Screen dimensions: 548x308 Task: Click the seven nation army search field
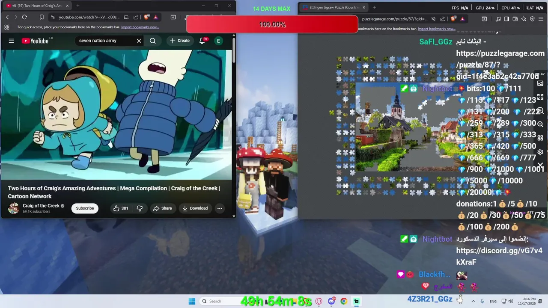pos(105,41)
